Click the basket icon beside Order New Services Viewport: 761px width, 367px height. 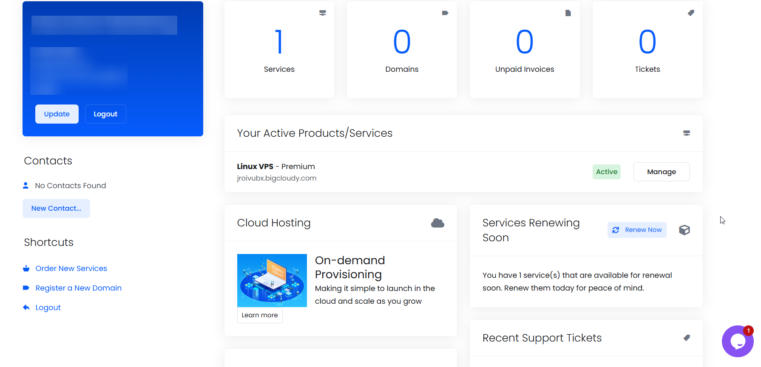26,268
